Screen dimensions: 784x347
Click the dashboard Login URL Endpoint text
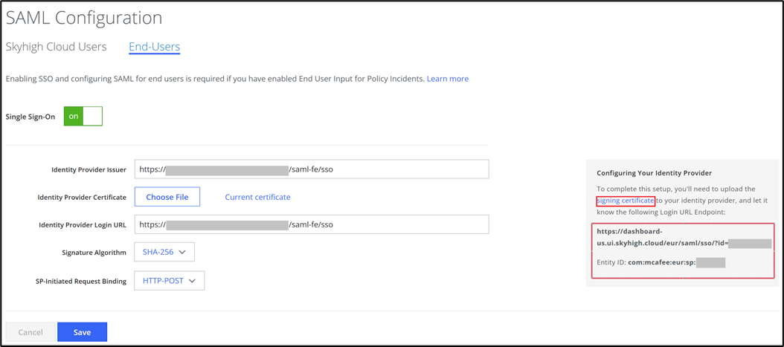point(662,237)
